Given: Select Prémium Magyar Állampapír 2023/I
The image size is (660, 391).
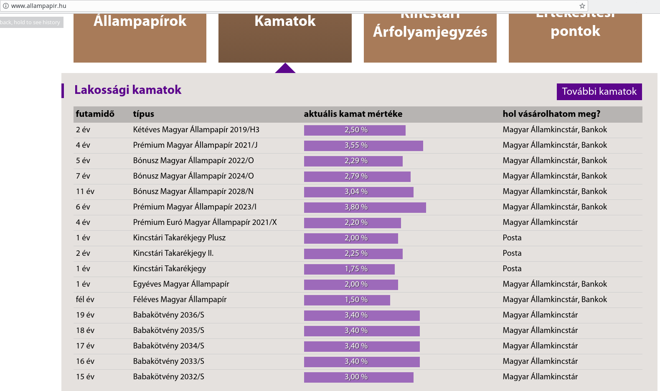Looking at the screenshot, I should 195,207.
